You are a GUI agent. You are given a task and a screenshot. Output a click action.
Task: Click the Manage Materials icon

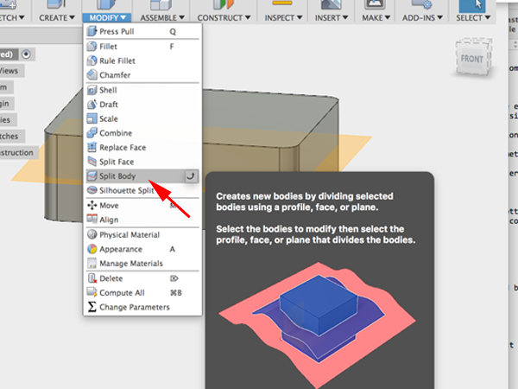(x=92, y=264)
